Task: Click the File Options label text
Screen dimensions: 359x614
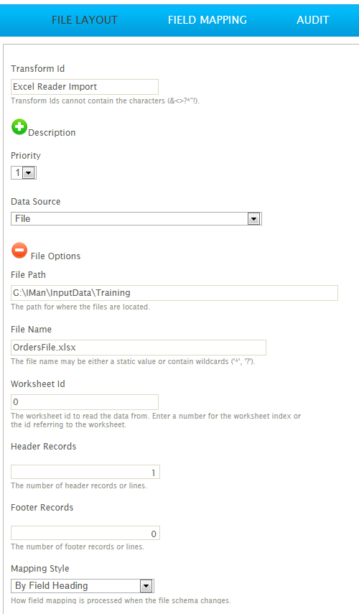Action: point(55,256)
